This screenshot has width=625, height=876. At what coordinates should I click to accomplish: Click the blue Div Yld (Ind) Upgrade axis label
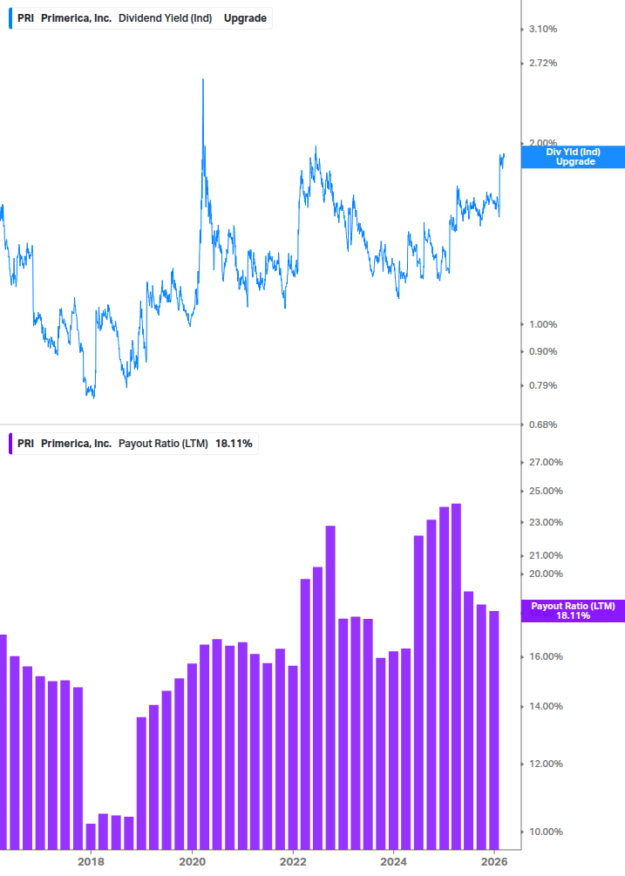(x=572, y=157)
